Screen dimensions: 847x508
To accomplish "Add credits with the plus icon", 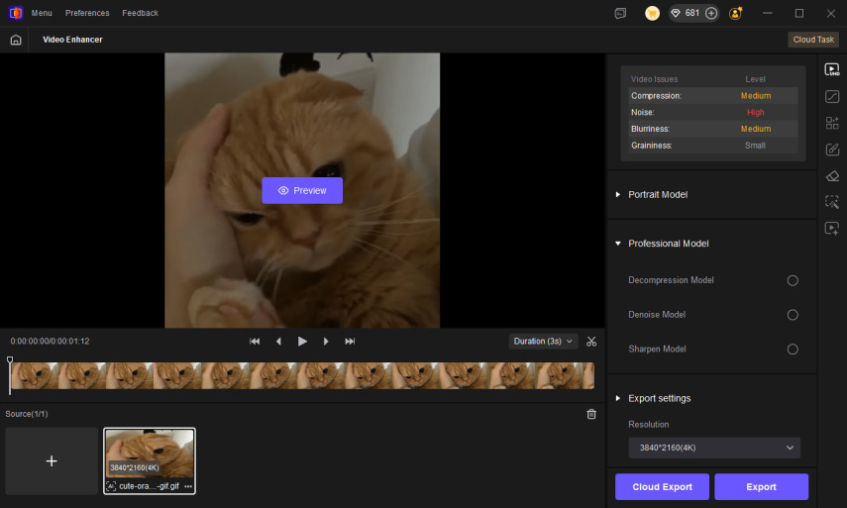I will (x=711, y=13).
